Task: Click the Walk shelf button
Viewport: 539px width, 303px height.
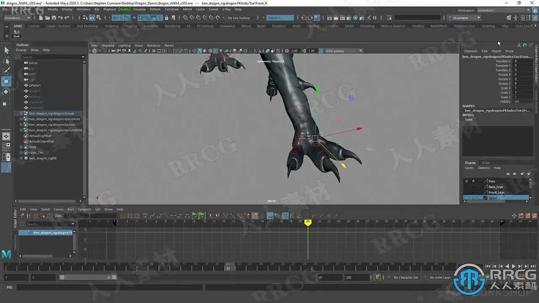Action: click(x=16, y=33)
